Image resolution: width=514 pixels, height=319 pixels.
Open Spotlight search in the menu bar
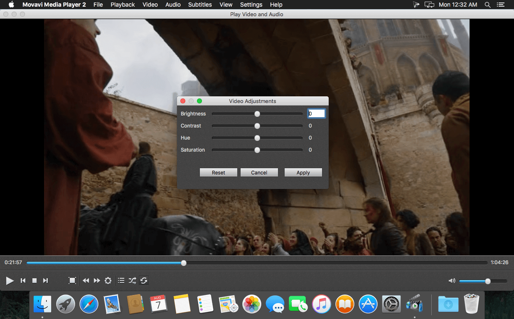tap(488, 5)
